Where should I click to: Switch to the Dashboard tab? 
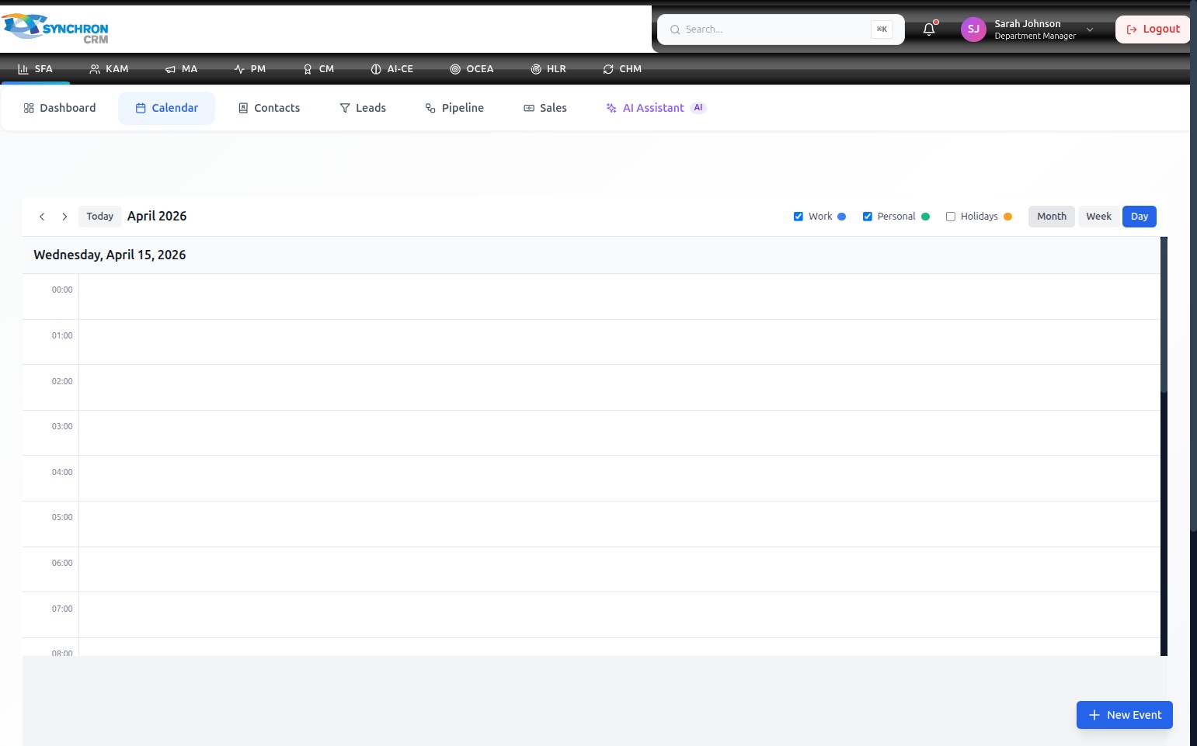pyautogui.click(x=60, y=108)
